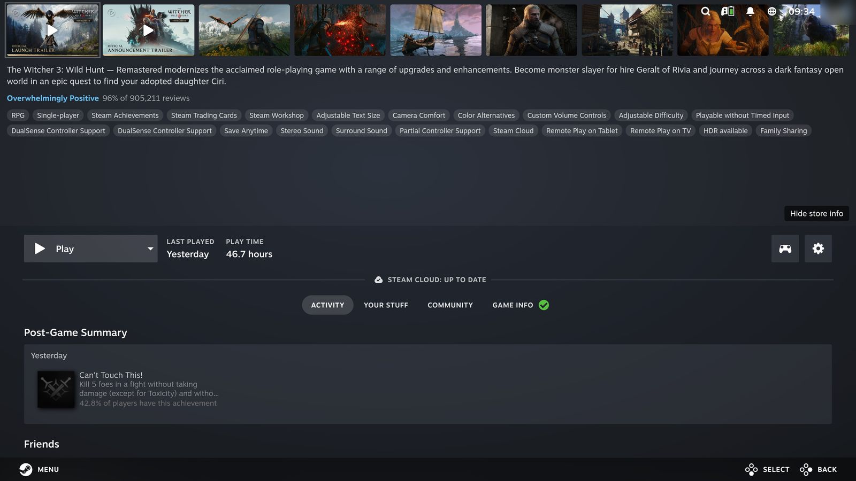856x481 pixels.
Task: Click the Select button glyph icon
Action: click(x=751, y=469)
